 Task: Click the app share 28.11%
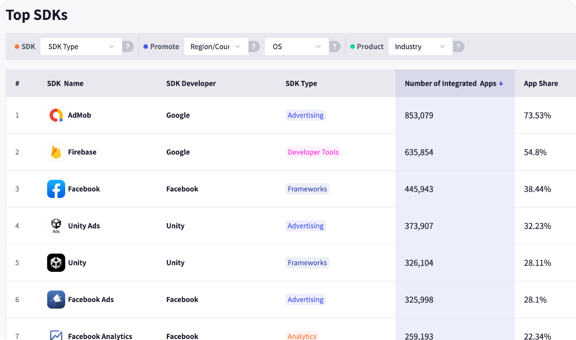538,263
